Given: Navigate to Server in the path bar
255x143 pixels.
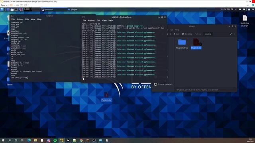Looking at the screenshot, I should pos(198,34).
